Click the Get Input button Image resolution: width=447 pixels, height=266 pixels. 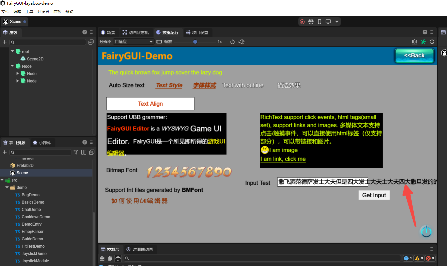tap(374, 195)
